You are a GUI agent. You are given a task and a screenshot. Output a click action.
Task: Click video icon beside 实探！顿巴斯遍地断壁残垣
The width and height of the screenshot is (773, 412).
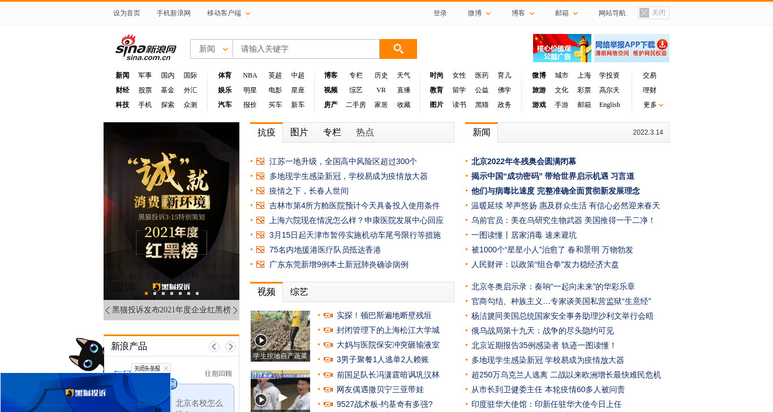(x=328, y=315)
